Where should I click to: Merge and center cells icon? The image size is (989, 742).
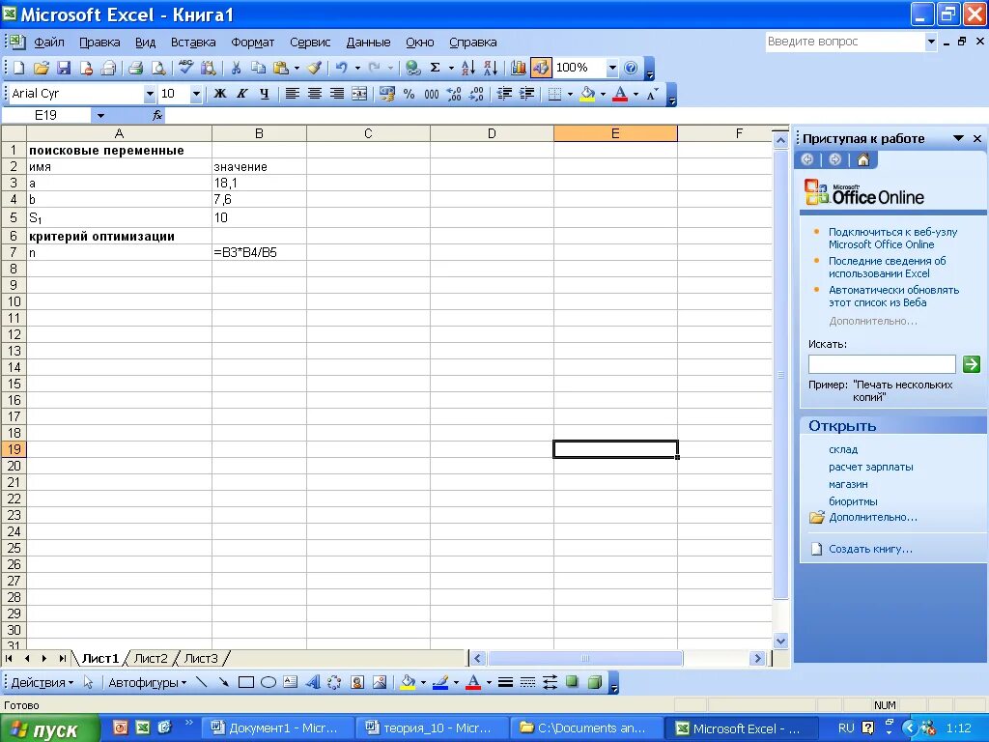tap(359, 94)
